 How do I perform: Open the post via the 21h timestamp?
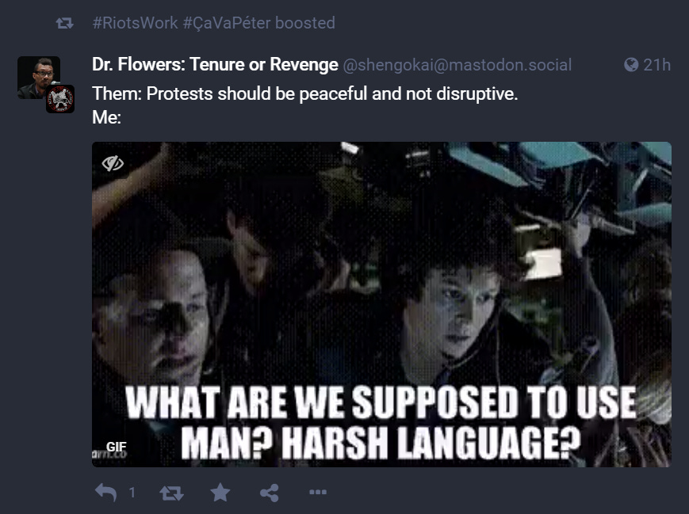pyautogui.click(x=656, y=65)
